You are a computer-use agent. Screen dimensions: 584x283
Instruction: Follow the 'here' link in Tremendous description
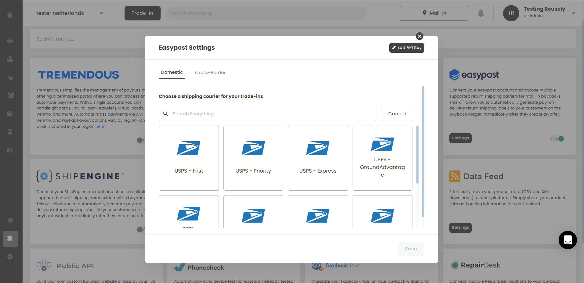tap(100, 127)
